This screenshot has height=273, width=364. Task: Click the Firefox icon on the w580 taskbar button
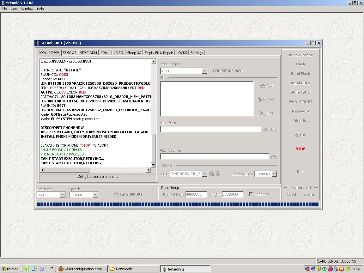pyautogui.click(x=61, y=269)
